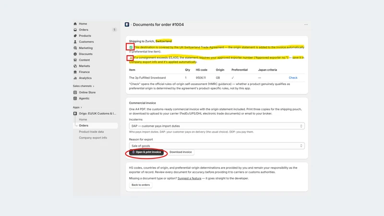Click the Customers person icon
This screenshot has height=216, width=384.
[x=75, y=42]
